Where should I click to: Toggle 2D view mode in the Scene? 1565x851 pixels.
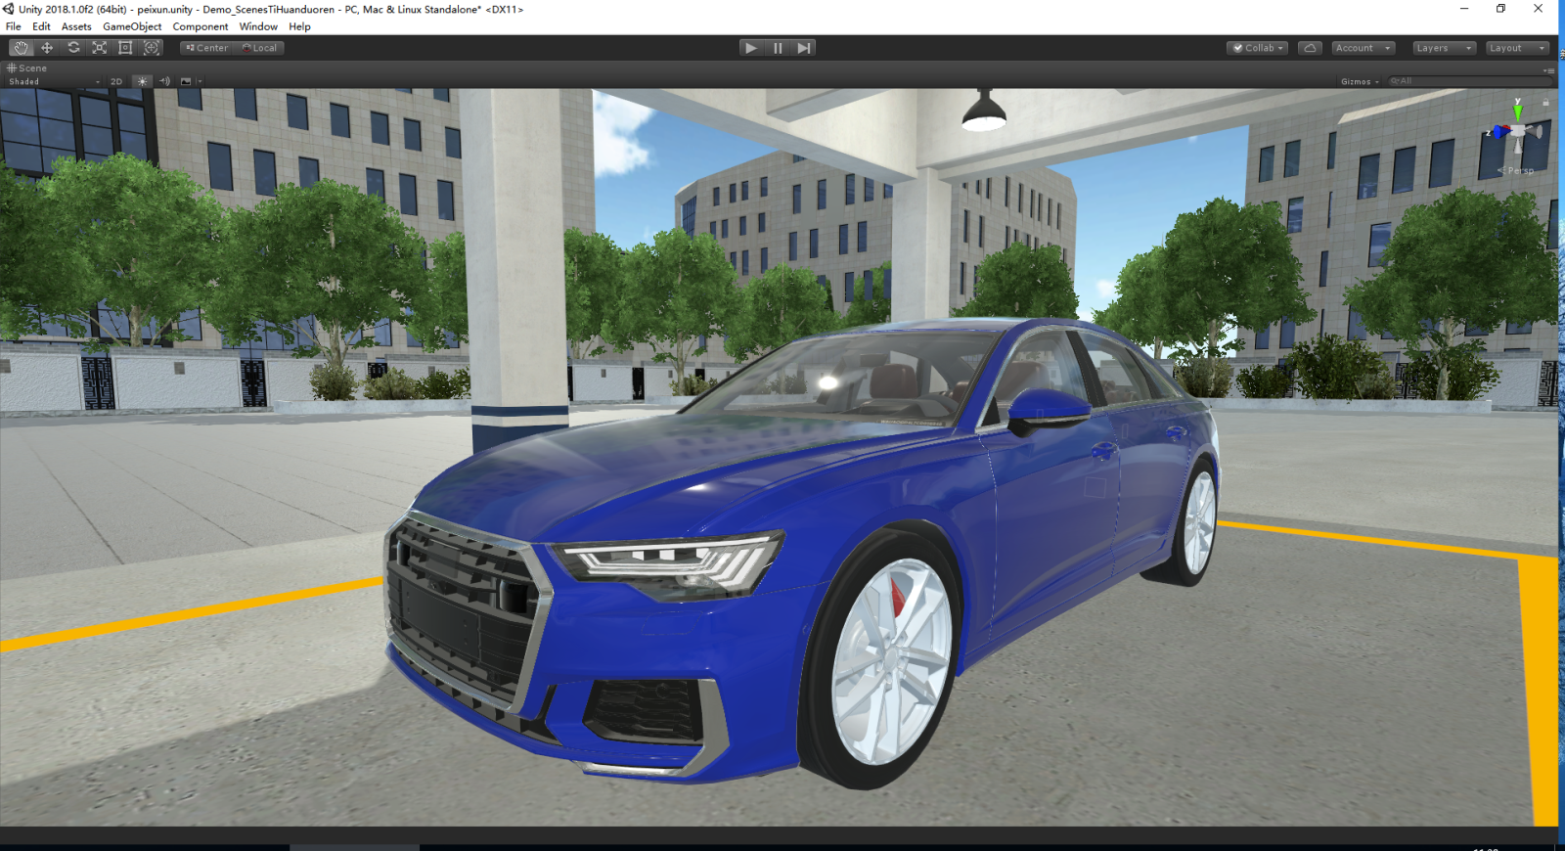coord(116,82)
